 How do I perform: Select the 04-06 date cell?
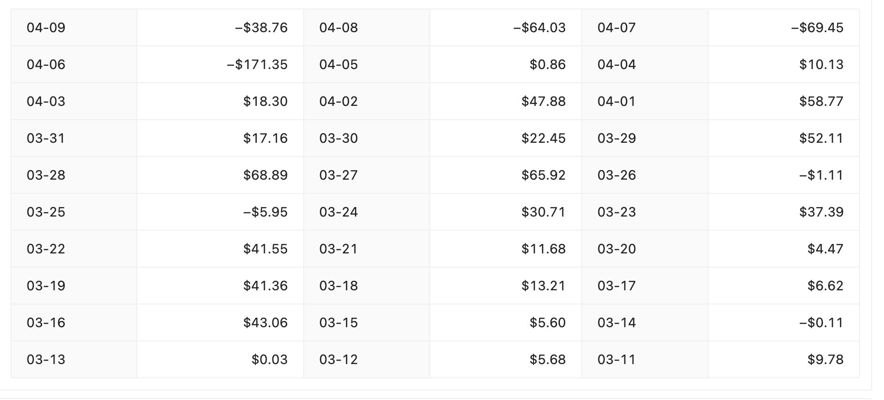pyautogui.click(x=74, y=64)
